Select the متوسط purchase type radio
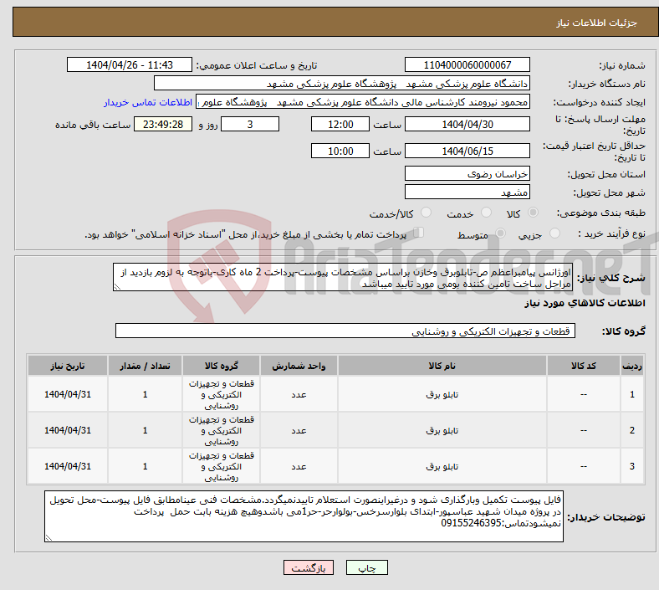The width and height of the screenshot is (659, 590). [500, 233]
